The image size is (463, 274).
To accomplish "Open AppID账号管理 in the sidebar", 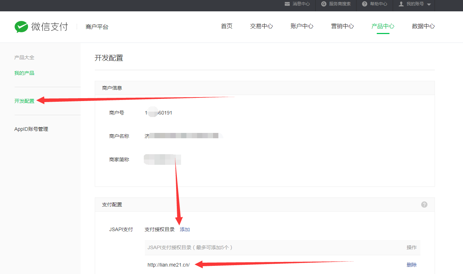I will (31, 129).
